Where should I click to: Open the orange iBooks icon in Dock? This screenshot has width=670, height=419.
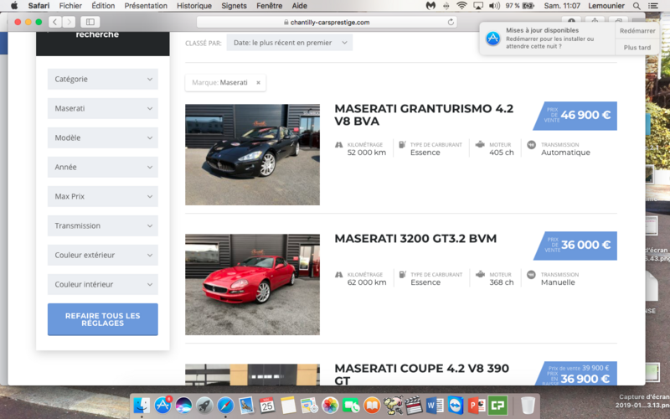[372, 406]
